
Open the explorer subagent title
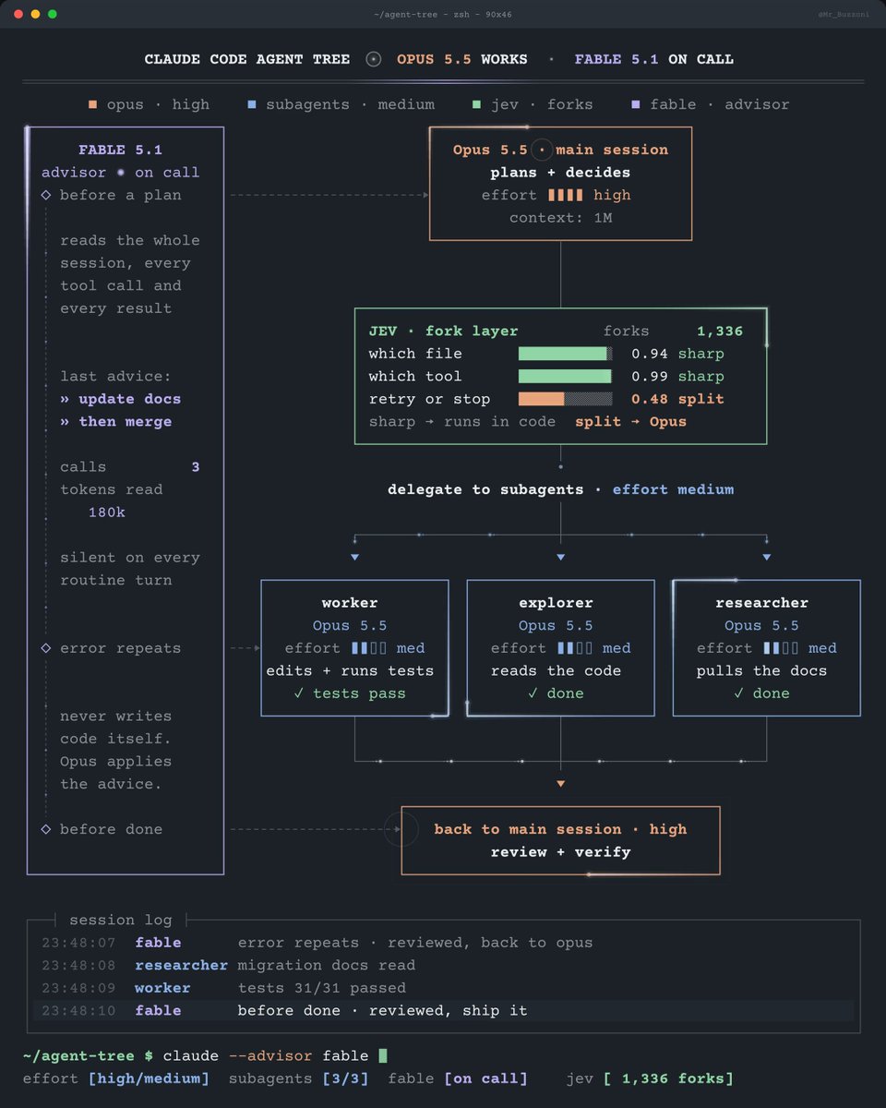tap(556, 603)
